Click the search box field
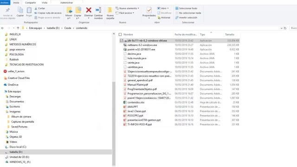This screenshot has height=167, width=297. (x=293, y=28)
